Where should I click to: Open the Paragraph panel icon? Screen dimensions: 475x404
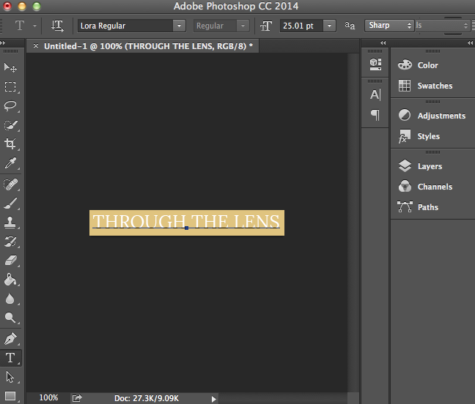tap(375, 115)
